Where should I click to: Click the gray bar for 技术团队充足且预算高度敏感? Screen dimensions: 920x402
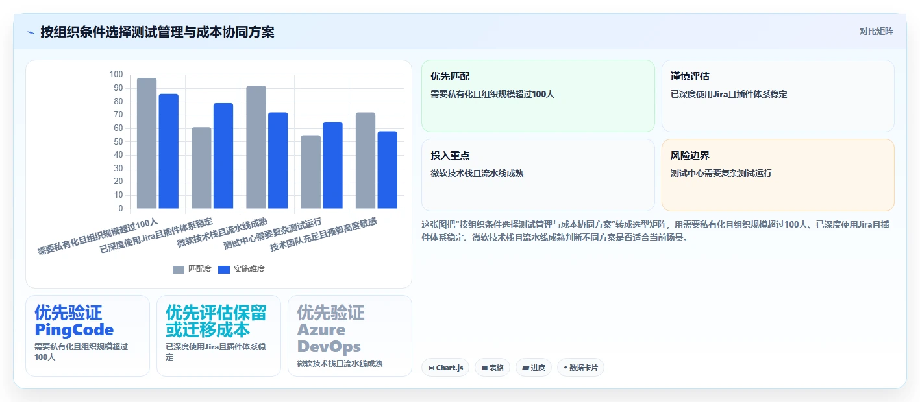(366, 161)
